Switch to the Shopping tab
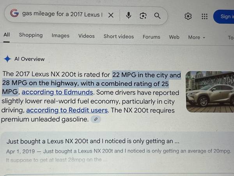The height and width of the screenshot is (176, 234). (x=31, y=35)
